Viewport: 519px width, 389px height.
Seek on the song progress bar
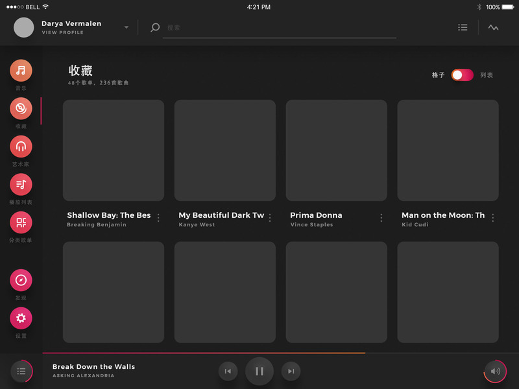coord(281,353)
